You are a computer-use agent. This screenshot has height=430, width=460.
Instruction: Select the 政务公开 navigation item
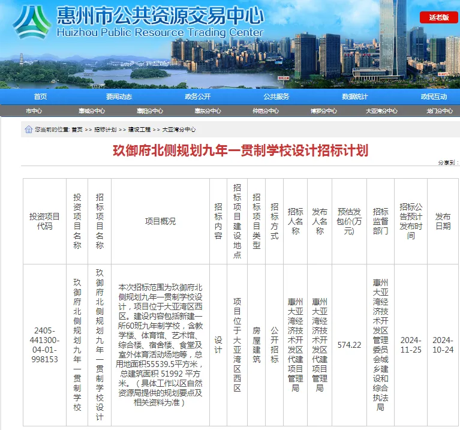(197, 97)
